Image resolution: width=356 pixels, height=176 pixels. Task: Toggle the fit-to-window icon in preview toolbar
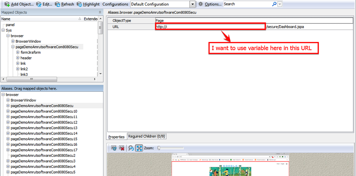[x=139, y=148]
